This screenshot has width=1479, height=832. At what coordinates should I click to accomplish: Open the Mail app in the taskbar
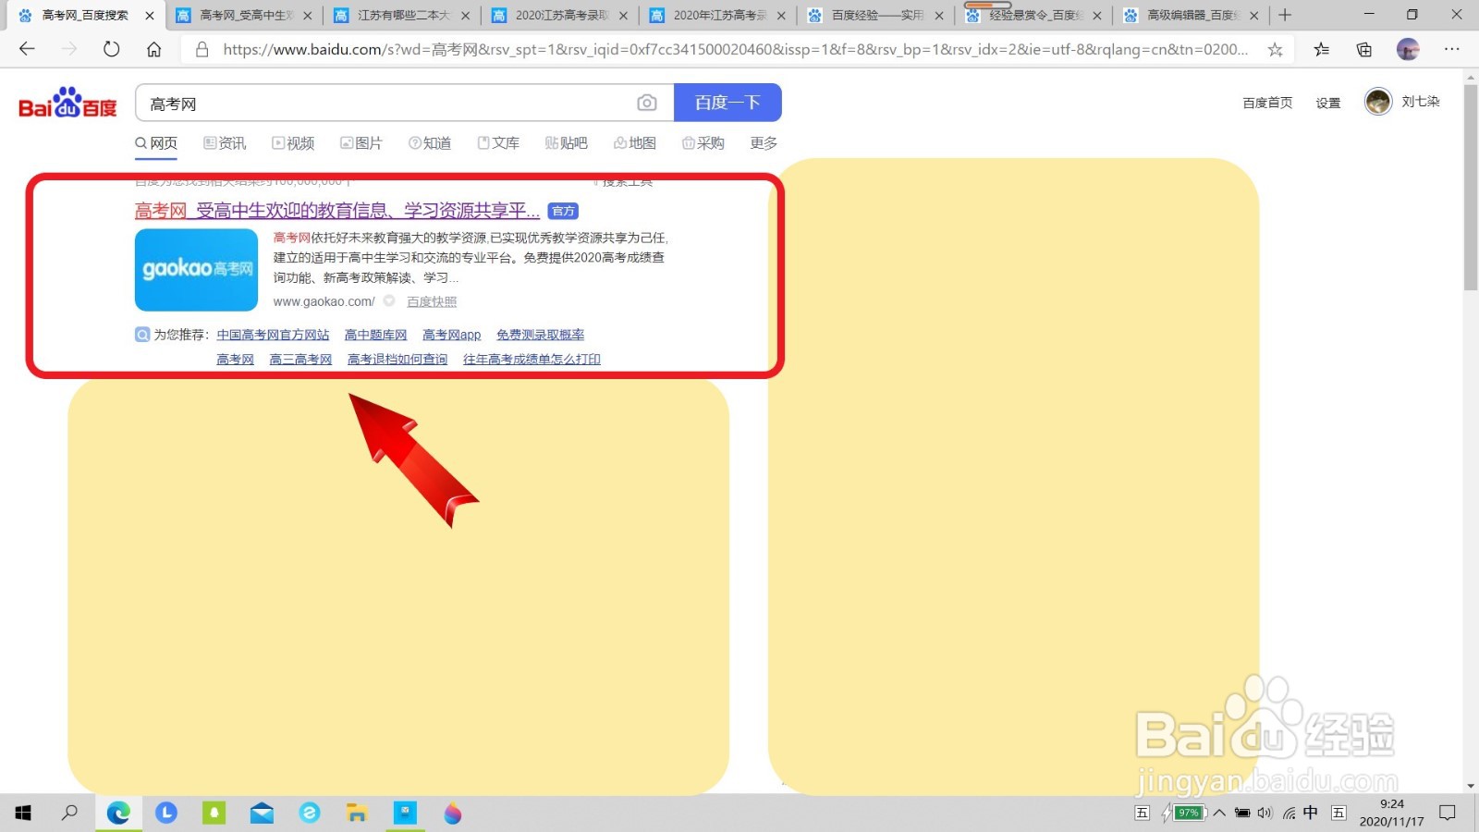(x=262, y=814)
